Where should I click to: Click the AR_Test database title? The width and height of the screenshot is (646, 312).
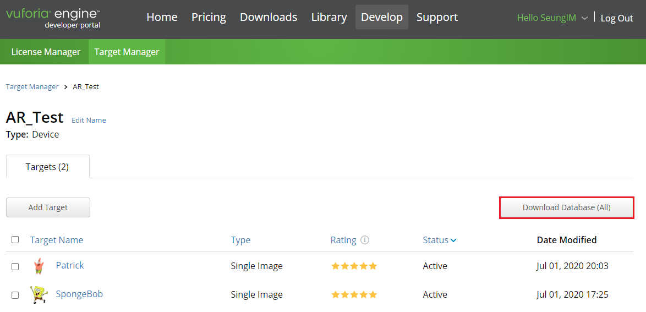click(35, 117)
